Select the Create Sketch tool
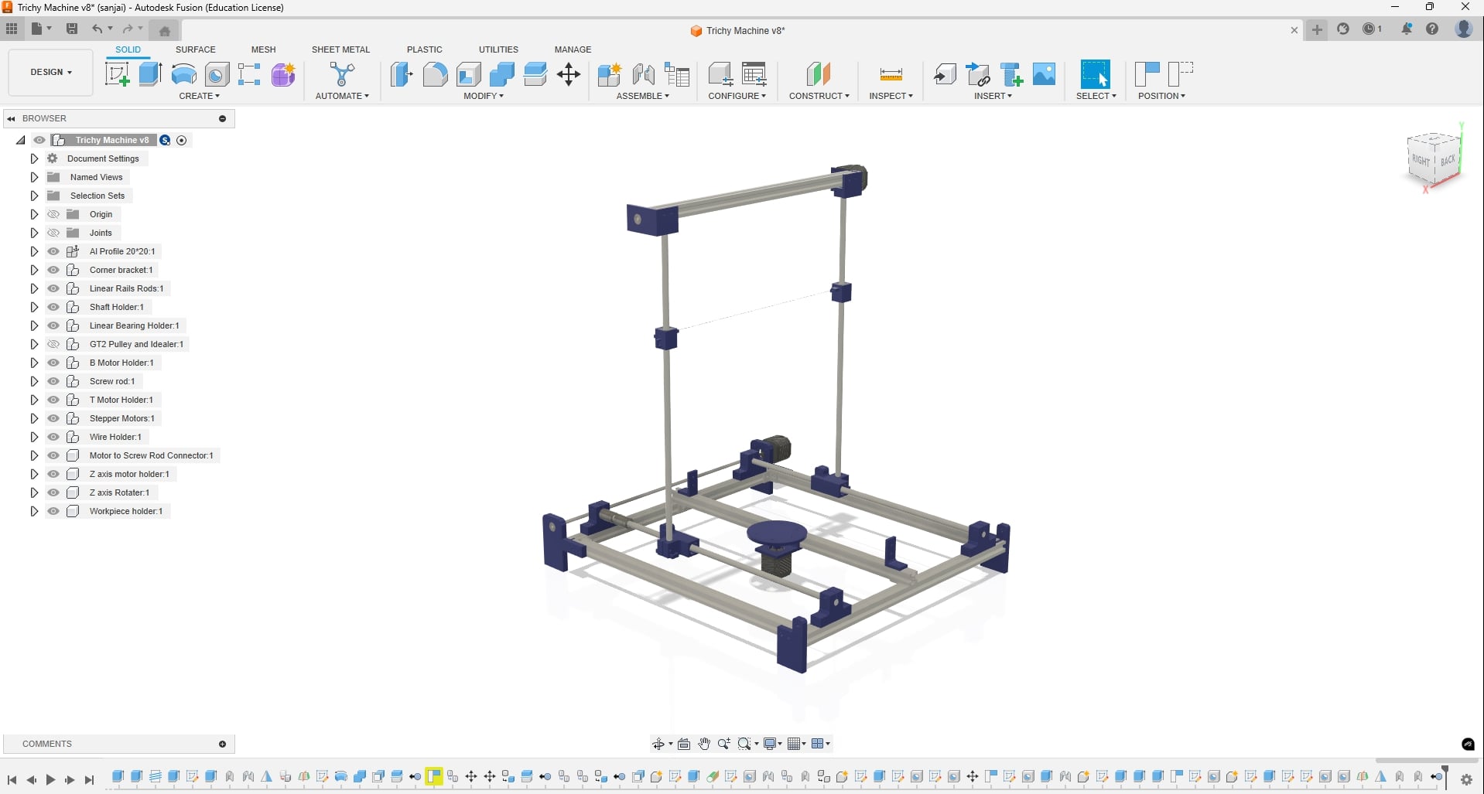This screenshot has height=794, width=1484. point(117,74)
